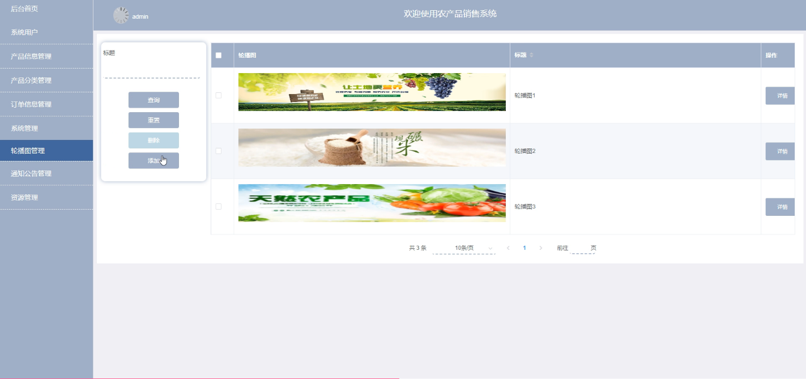Open 产品信息管理 menu item
This screenshot has height=379, width=806.
46,56
